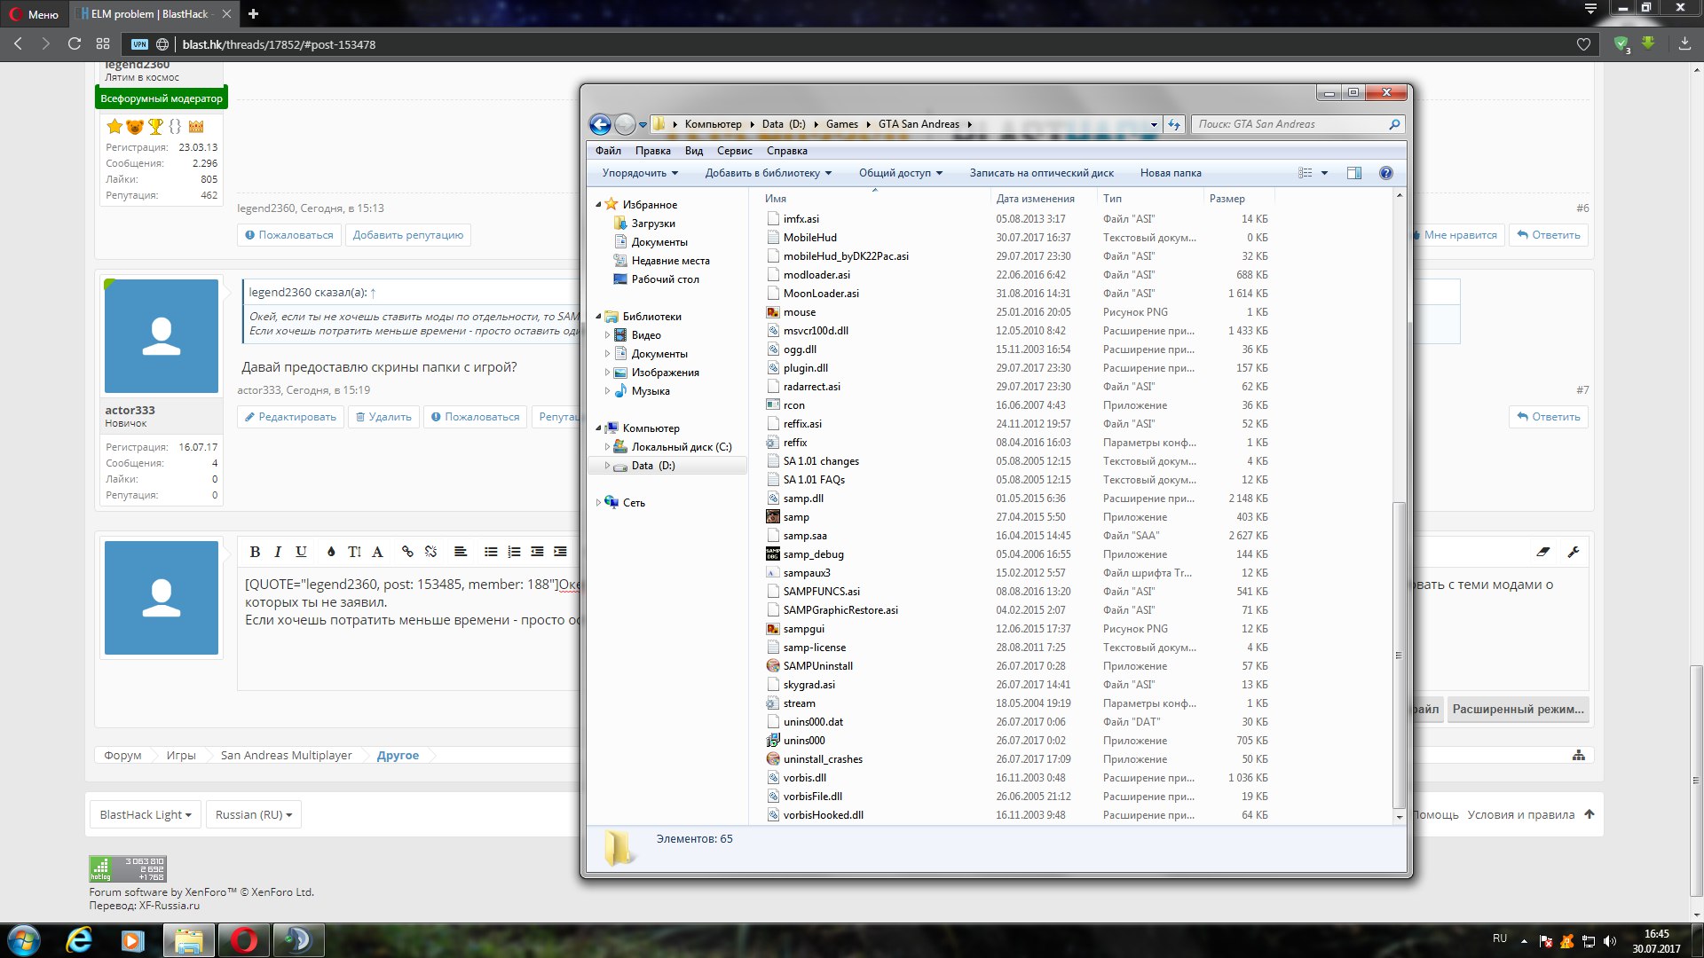Click Добавить репутацию link

408,235
